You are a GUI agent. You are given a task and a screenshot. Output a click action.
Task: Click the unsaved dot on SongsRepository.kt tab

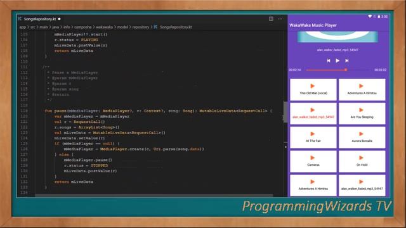59,19
